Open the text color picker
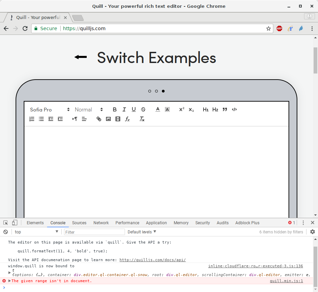Screen dimensions: 318x292 point(158,109)
